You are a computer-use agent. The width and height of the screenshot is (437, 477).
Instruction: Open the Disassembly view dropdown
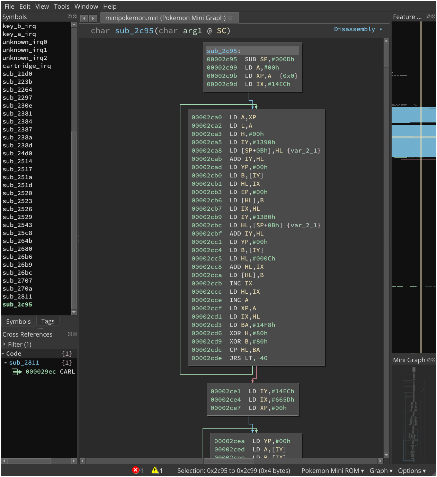pos(358,29)
